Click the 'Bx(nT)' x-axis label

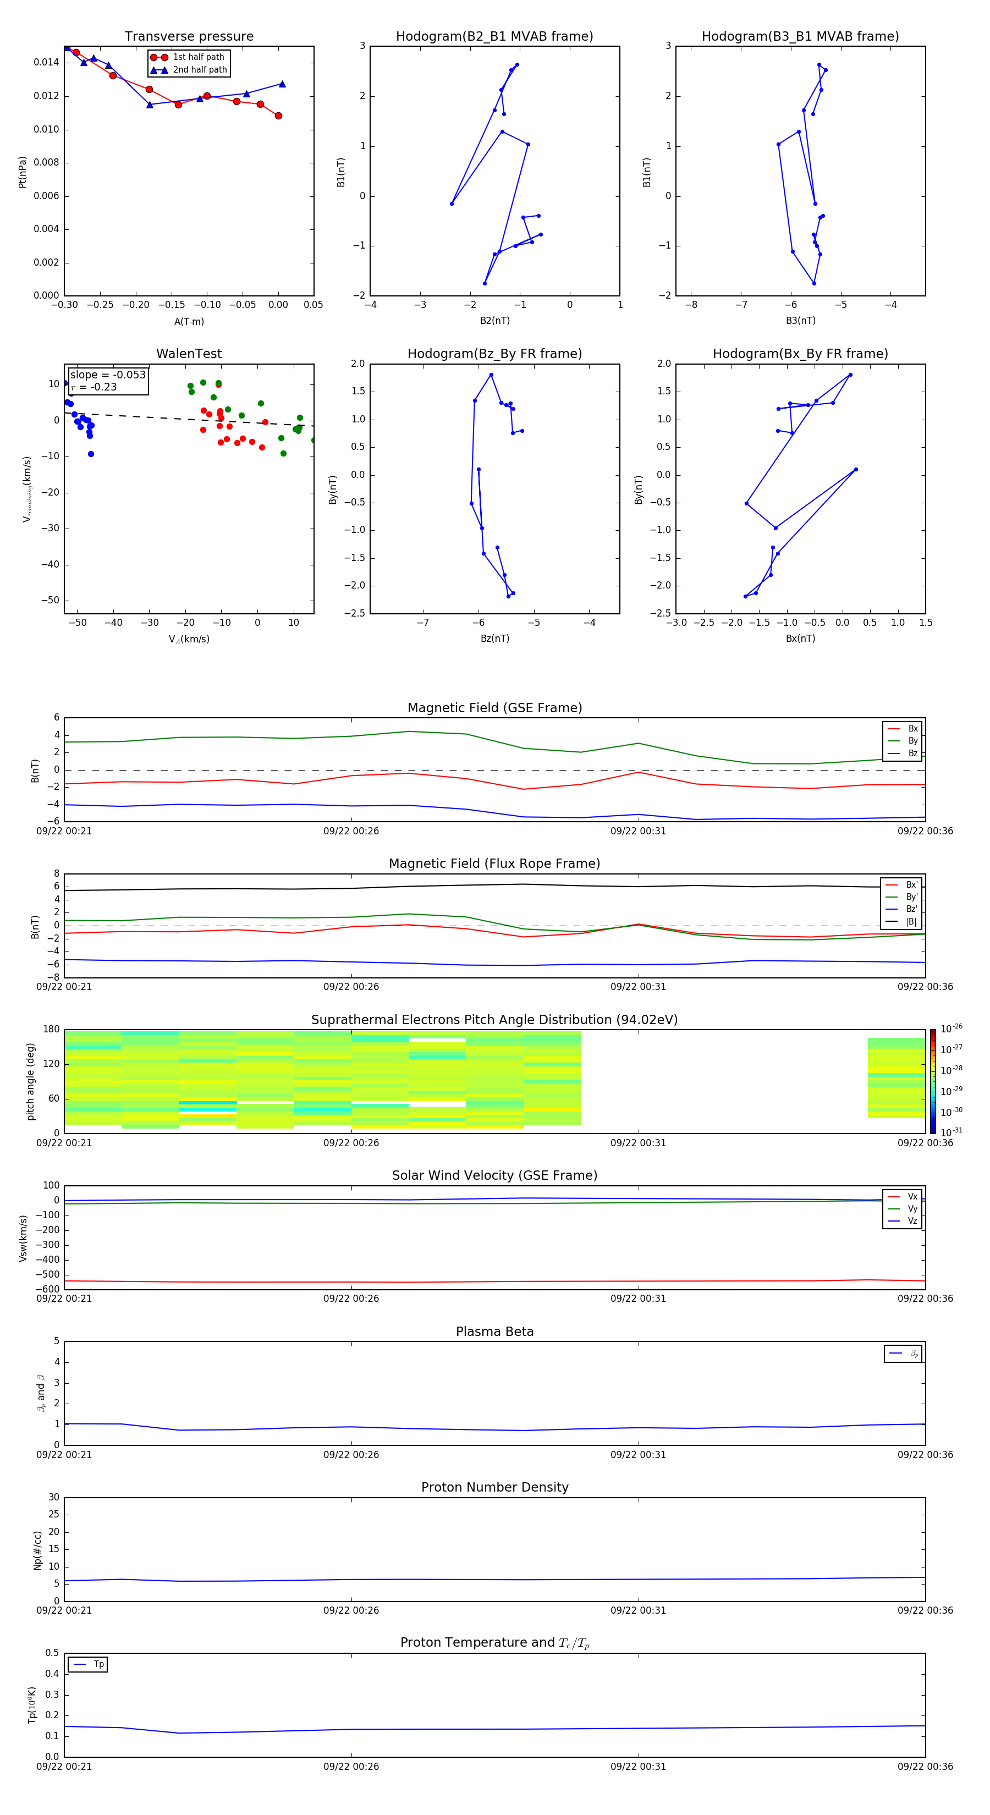800,639
